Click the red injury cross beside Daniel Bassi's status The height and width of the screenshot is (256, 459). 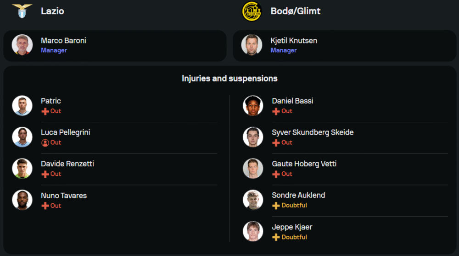(276, 111)
